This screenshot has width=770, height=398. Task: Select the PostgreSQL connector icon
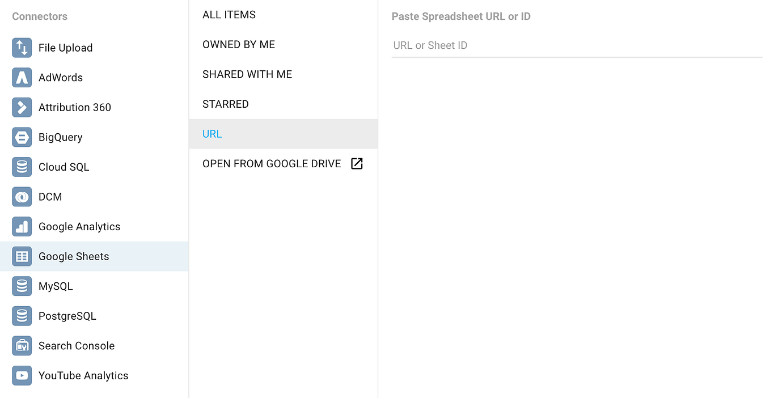pos(22,316)
